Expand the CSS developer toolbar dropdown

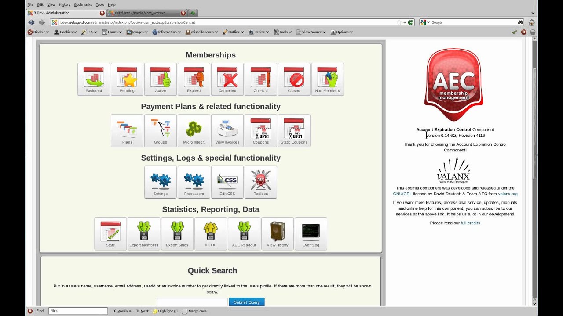point(89,32)
